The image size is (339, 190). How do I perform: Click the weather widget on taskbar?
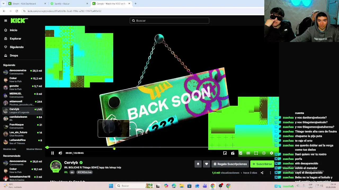coord(12,186)
